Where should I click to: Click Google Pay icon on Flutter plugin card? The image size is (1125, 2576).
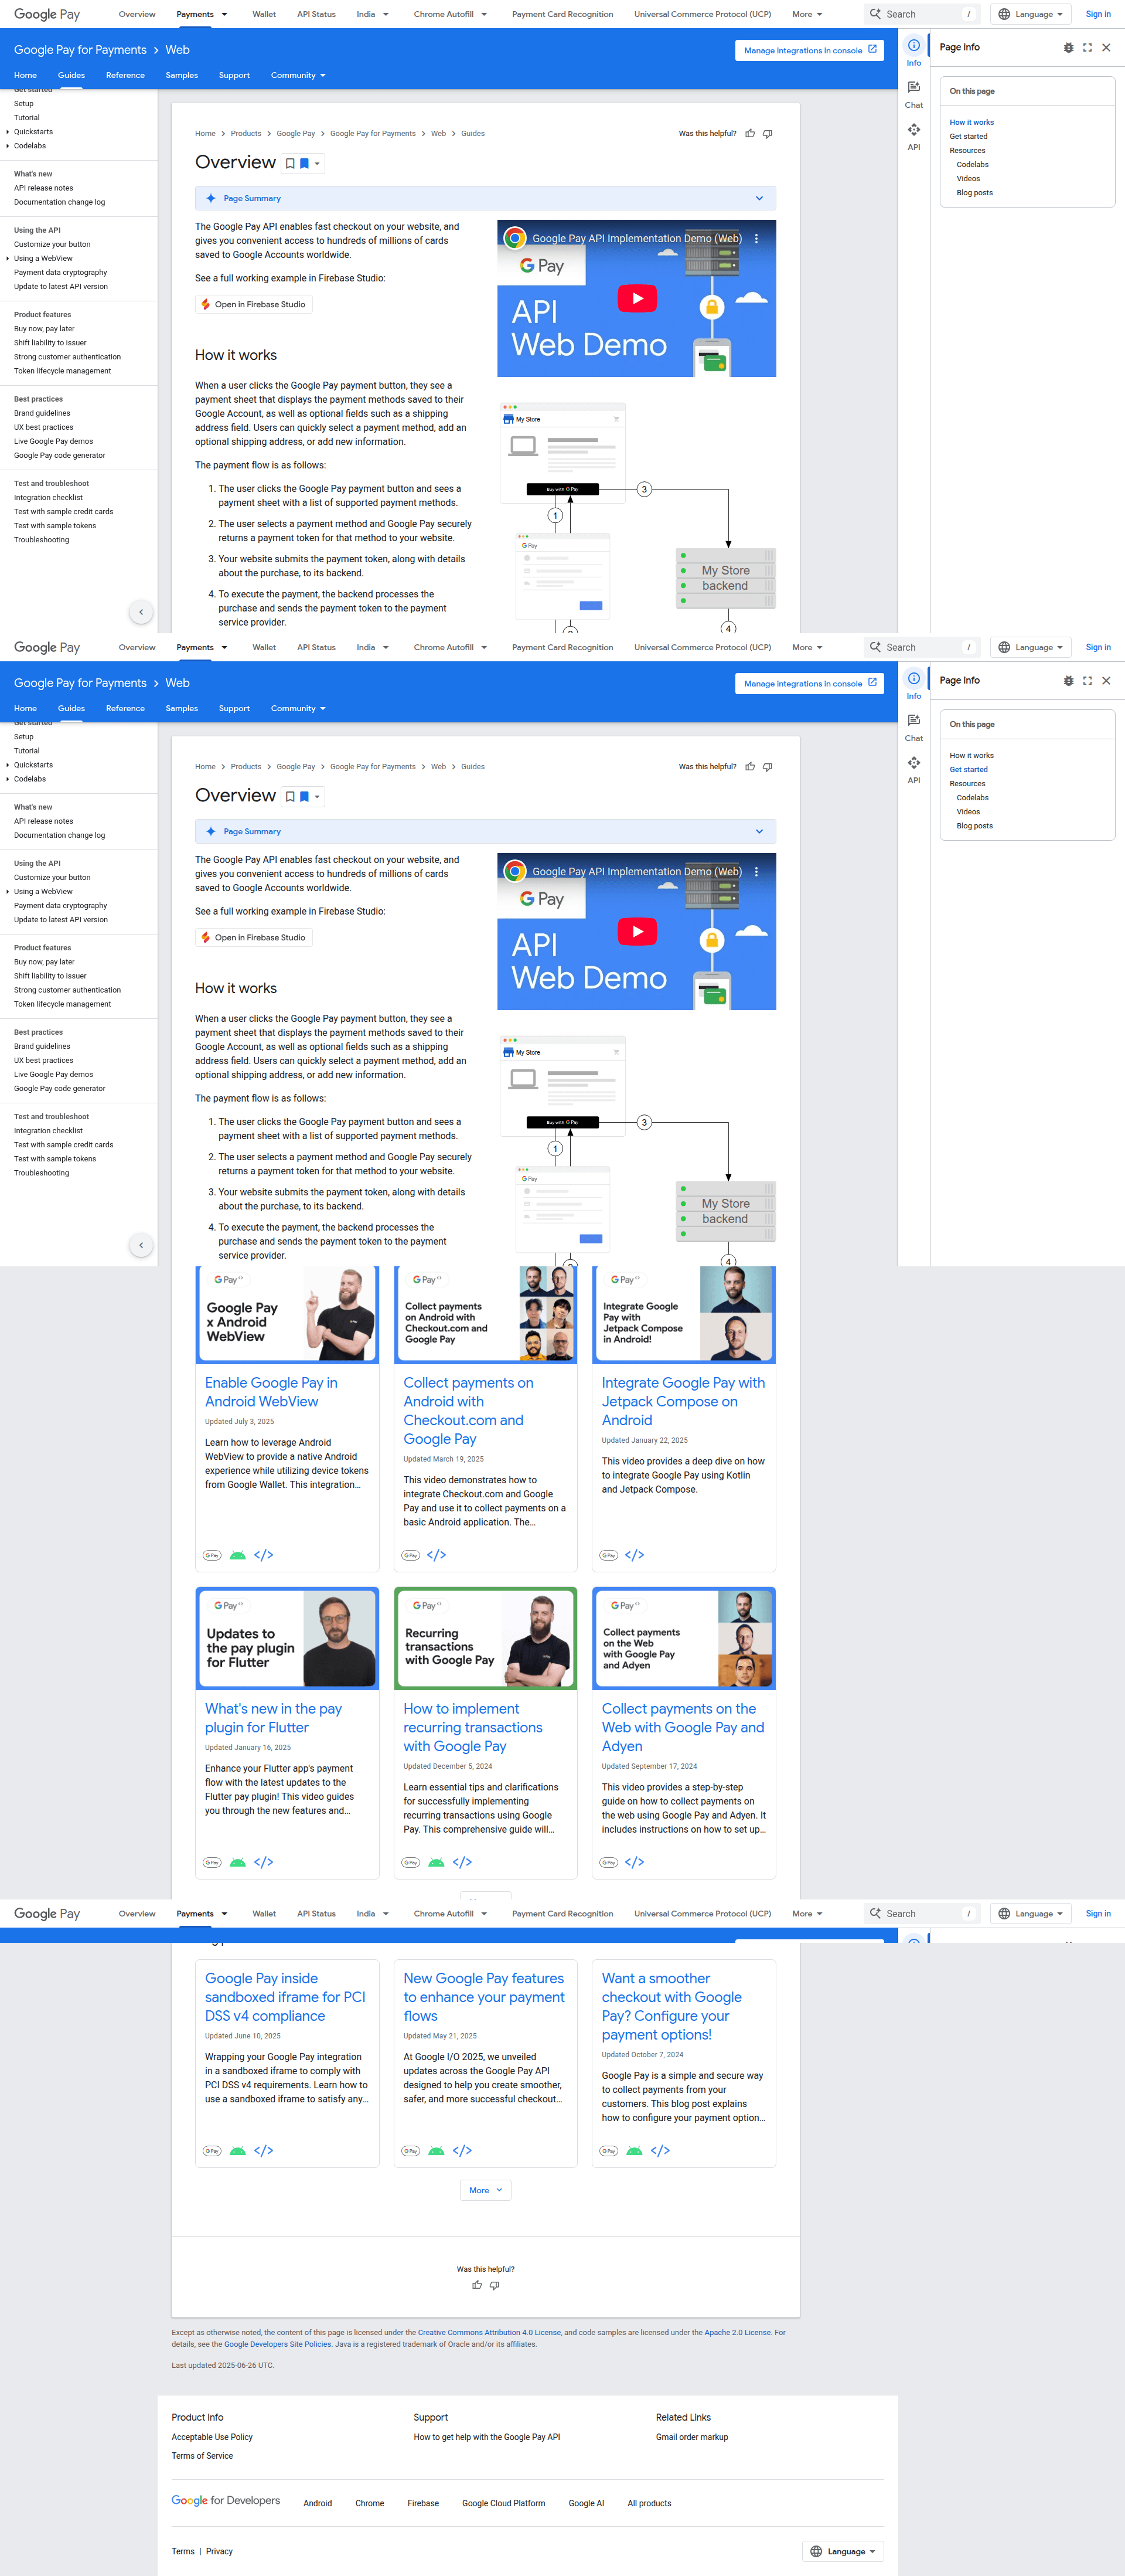tap(212, 1862)
